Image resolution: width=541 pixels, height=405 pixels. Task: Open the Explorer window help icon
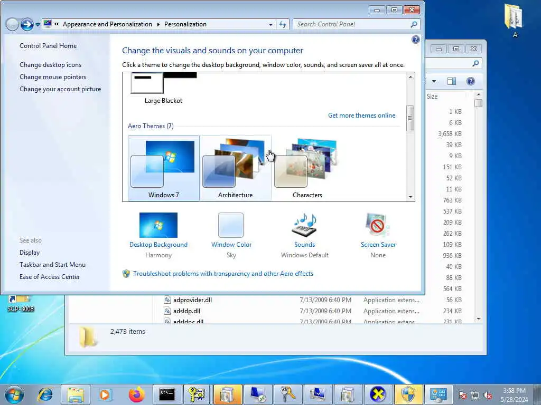(x=470, y=81)
